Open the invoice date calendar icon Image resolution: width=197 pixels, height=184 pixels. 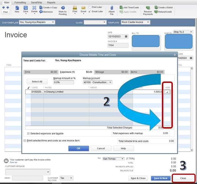(126, 36)
